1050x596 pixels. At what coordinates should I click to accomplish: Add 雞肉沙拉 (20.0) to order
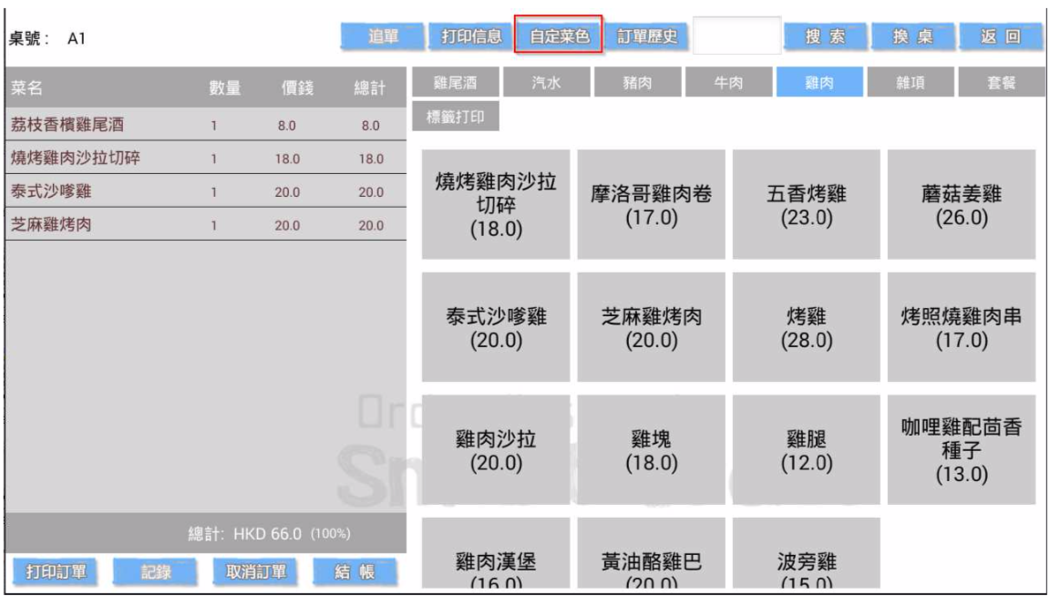point(496,450)
